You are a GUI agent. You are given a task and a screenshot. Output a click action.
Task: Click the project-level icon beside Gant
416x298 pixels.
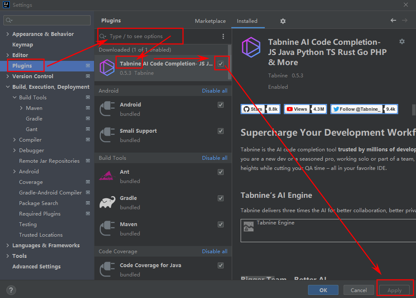tap(88, 129)
